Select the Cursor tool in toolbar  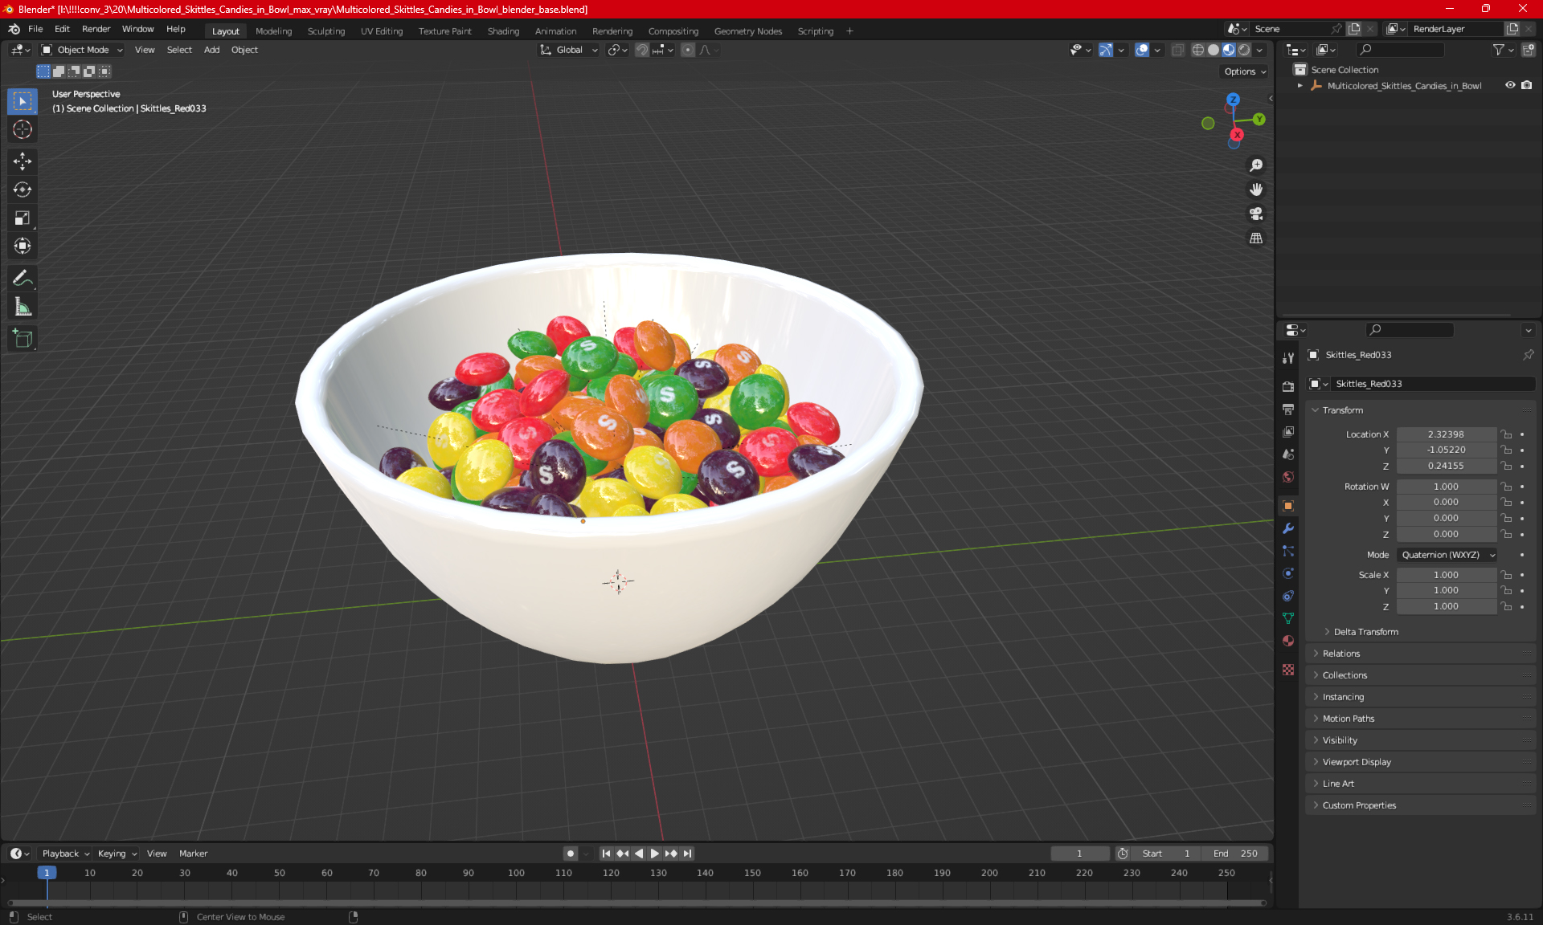coord(23,129)
